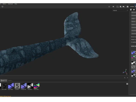
Task: Open the video camera settings icon
Action: point(124,7)
